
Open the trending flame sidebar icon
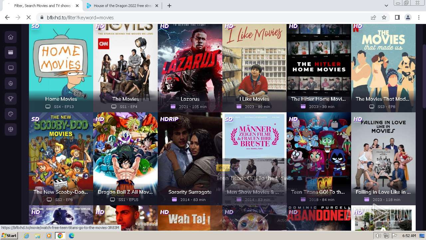[x=11, y=83]
